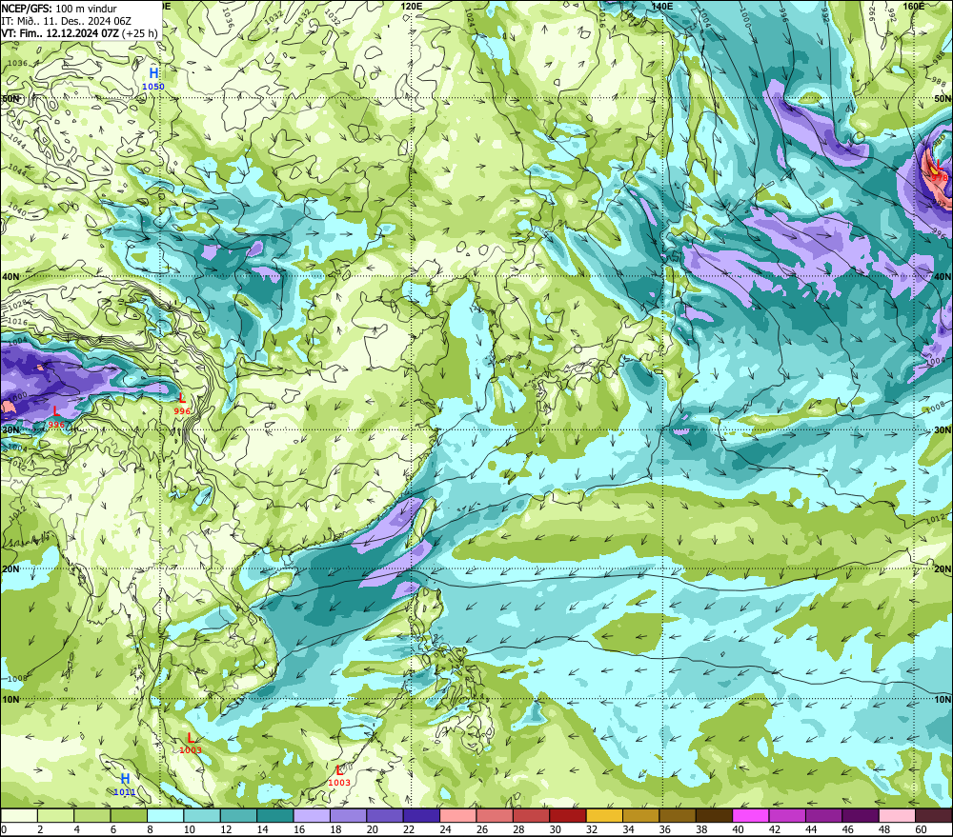Click the light purple 16 legend swatch
The image size is (953, 837).
[x=312, y=815]
